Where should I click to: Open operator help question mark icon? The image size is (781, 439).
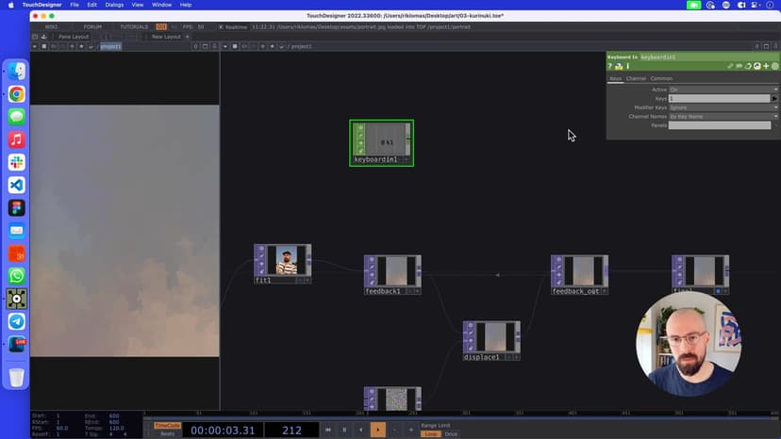610,66
